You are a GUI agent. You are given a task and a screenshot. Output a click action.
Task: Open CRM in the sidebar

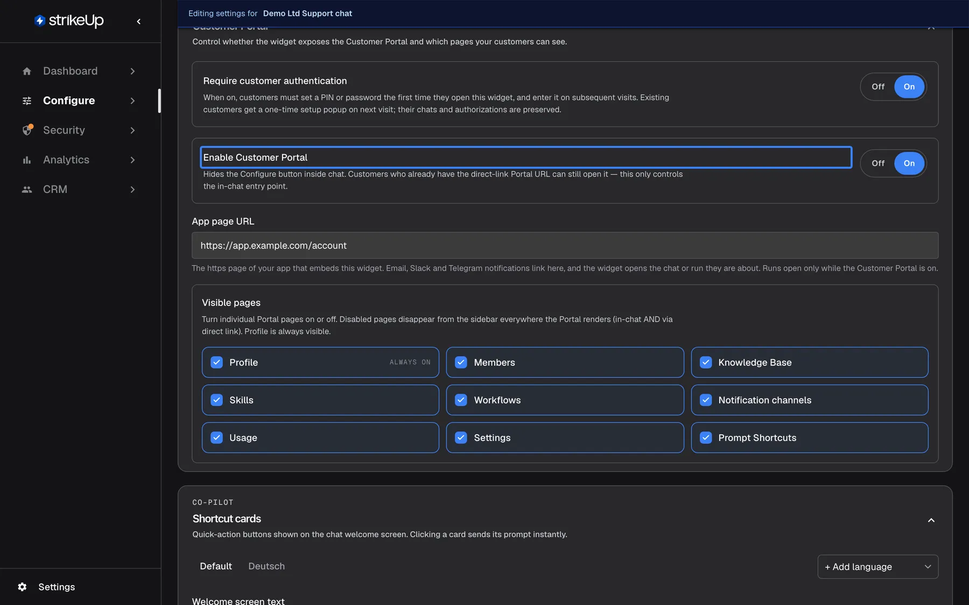tap(80, 189)
